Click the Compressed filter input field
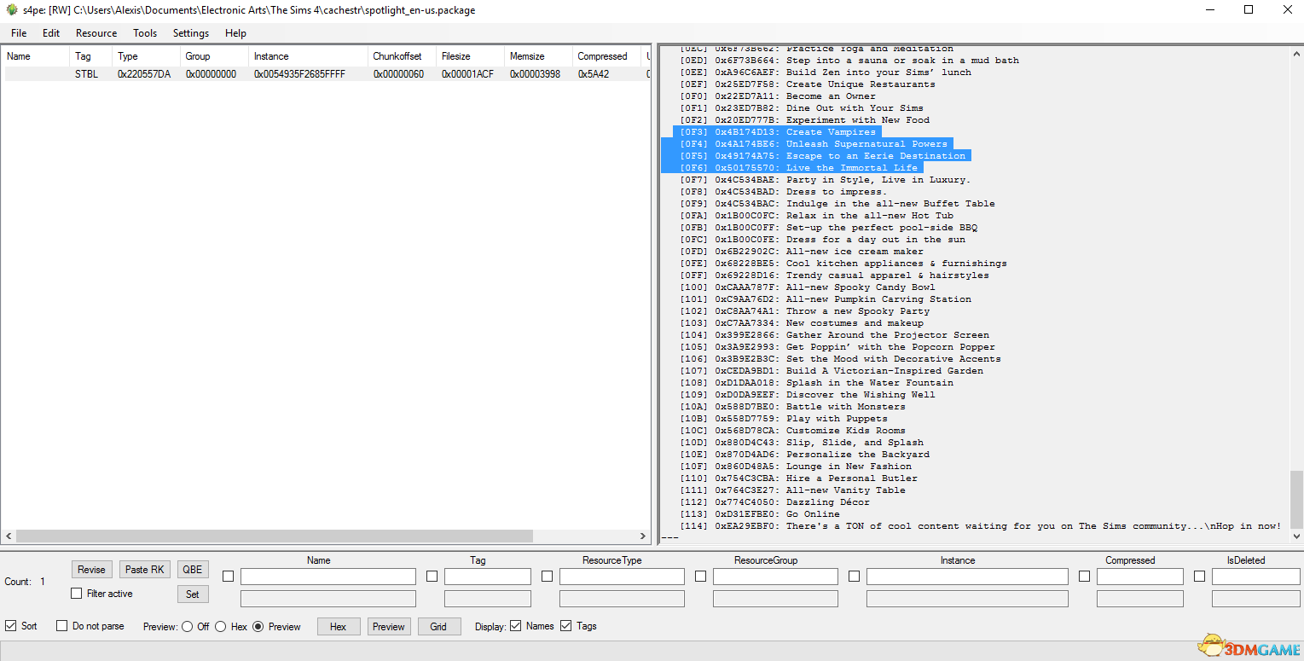The height and width of the screenshot is (661, 1304). point(1140,577)
